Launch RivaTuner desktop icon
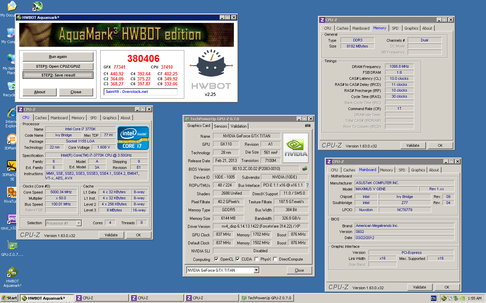Screen dimensions: 486x303 click(11, 193)
